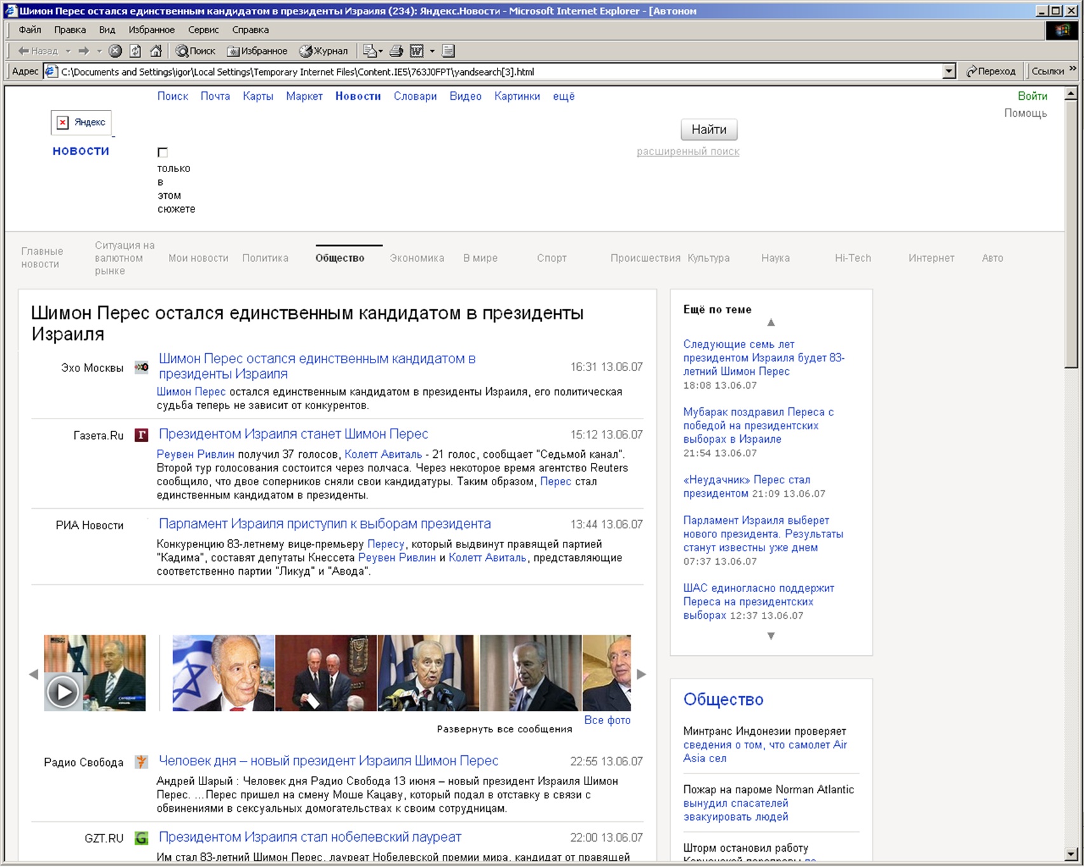Open the Все фото link
Screen dimensions: 1084x867
pyautogui.click(x=607, y=720)
